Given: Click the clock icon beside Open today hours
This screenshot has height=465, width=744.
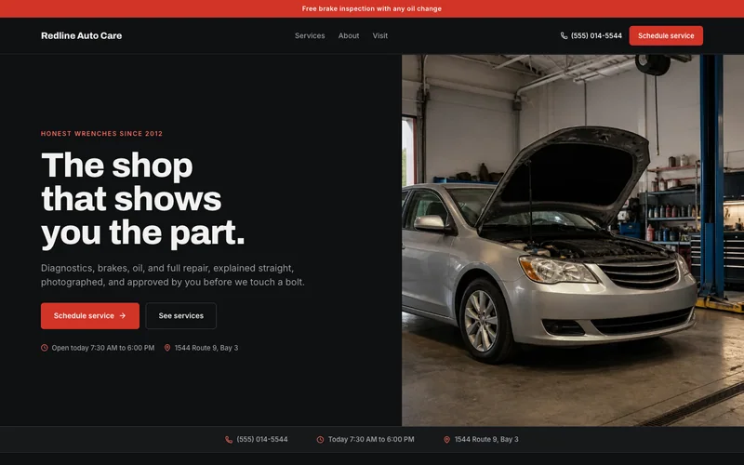Looking at the screenshot, I should [x=44, y=348].
